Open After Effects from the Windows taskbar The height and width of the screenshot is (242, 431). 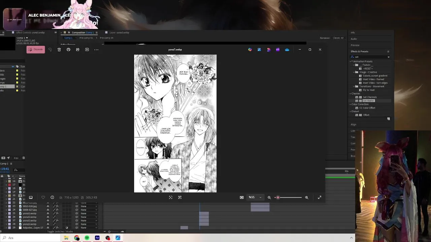[97, 238]
